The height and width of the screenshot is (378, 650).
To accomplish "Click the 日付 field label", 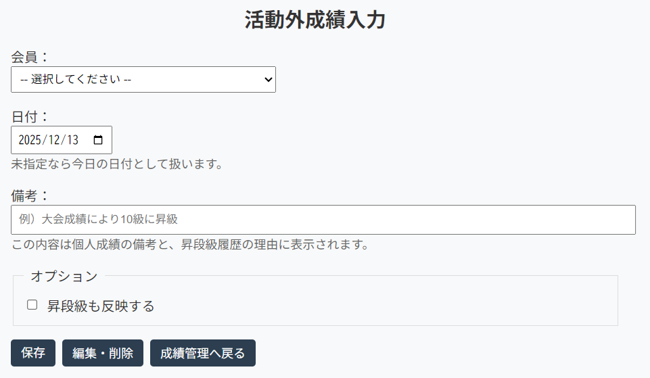I will tap(30, 116).
